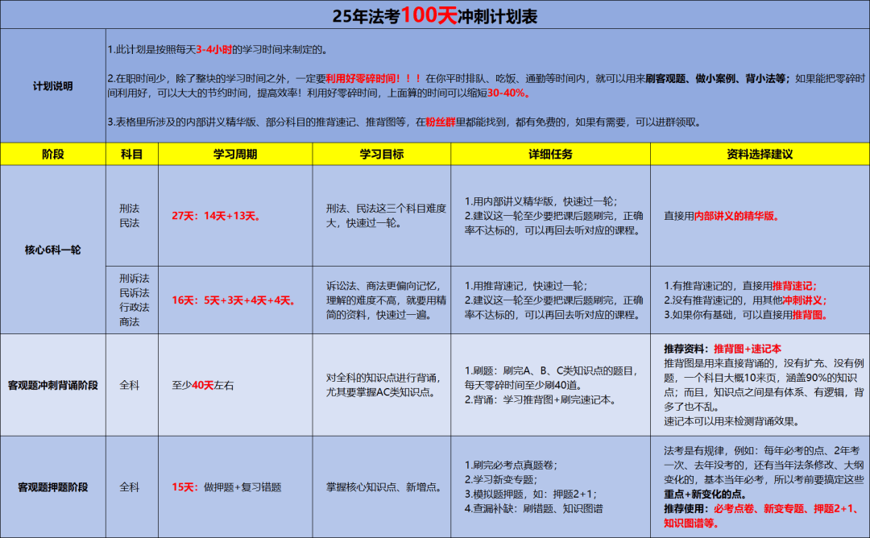870x538 pixels.
Task: Select the 刑法 民法 subject cell
Action: coord(132,216)
